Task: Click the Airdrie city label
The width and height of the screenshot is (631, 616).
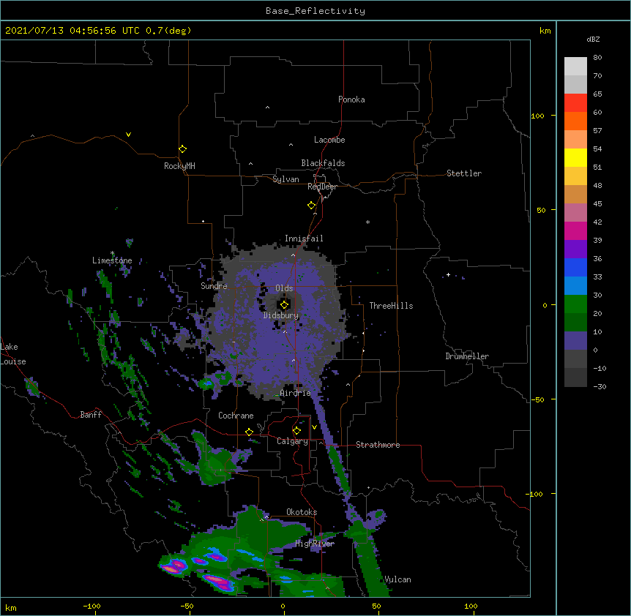Action: click(296, 393)
